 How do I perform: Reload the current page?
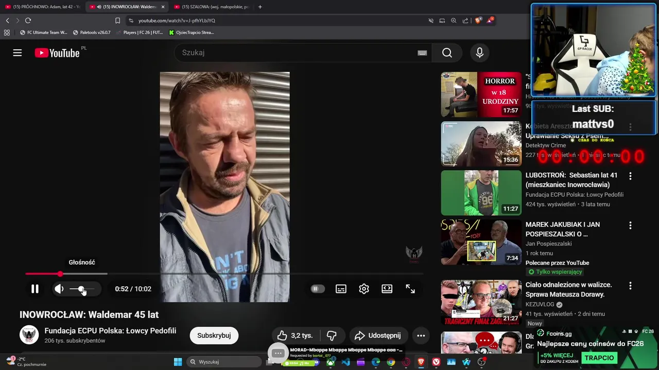(x=28, y=21)
